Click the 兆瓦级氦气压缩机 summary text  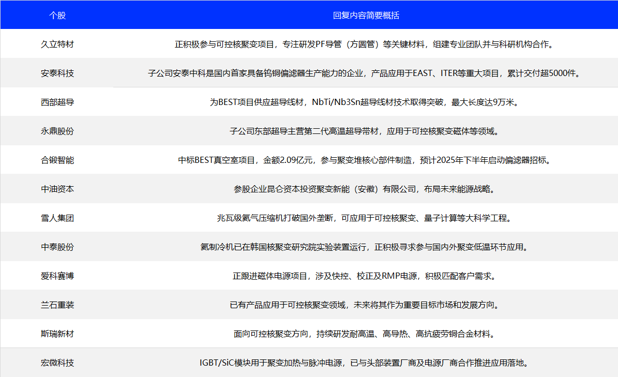[x=365, y=218]
